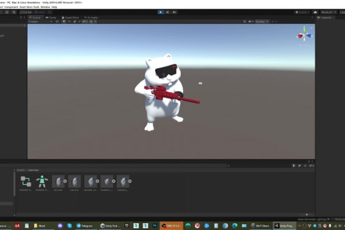Open the Inspector tab
Screen dimensions: 345x230
[324, 17]
